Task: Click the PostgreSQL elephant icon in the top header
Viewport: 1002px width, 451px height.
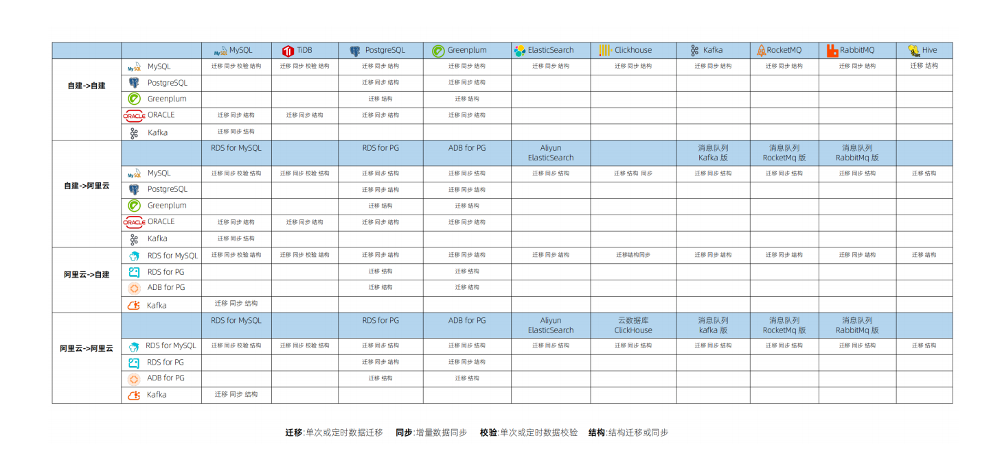Action: click(355, 51)
